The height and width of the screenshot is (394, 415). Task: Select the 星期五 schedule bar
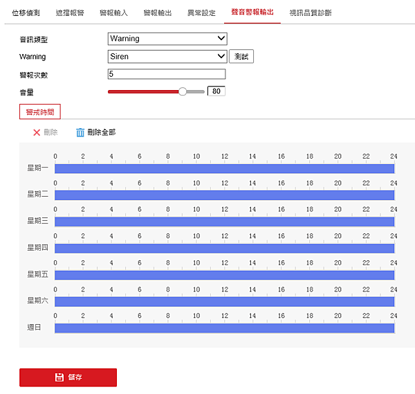tap(224, 275)
